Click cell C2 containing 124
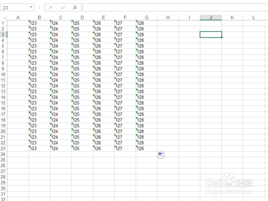Viewport: 268px width, 201px height. pos(61,29)
